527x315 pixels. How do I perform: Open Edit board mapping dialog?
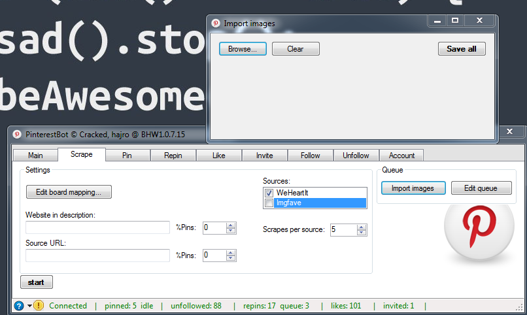[69, 192]
